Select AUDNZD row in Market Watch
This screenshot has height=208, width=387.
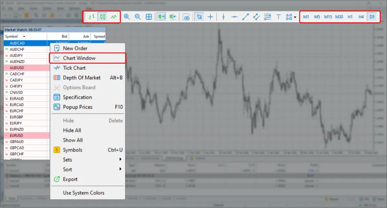click(27, 62)
